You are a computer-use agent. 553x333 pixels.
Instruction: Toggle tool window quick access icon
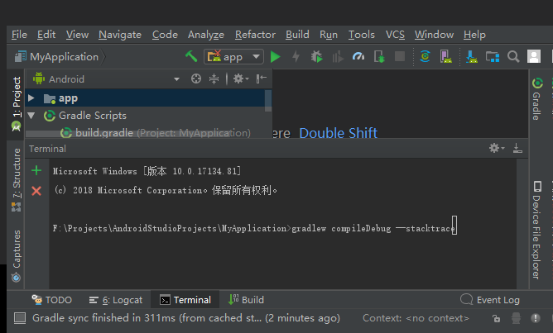pyautogui.click(x=20, y=318)
